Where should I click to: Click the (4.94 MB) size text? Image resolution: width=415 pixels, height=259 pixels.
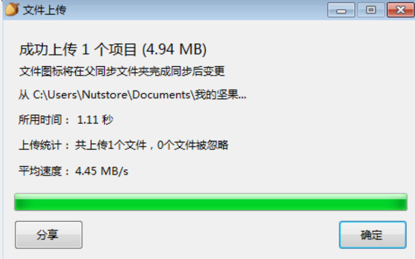tap(174, 49)
